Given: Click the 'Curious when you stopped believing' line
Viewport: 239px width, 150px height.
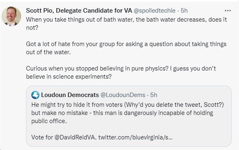Looking at the screenshot, I should click(121, 68).
